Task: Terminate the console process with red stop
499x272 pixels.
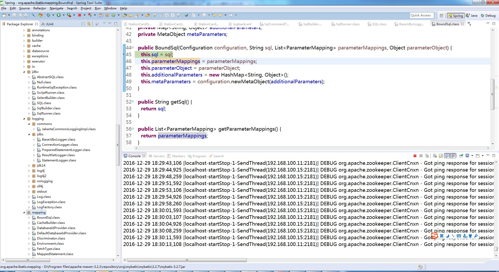Action: 415,156
